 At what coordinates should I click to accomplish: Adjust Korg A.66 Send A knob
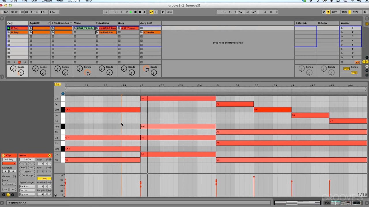(x=146, y=69)
